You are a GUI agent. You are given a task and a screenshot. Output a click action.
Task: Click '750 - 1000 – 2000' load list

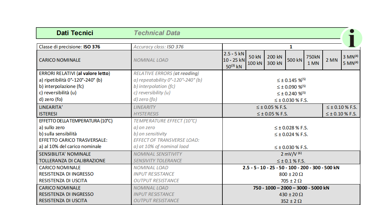tap(291, 188)
